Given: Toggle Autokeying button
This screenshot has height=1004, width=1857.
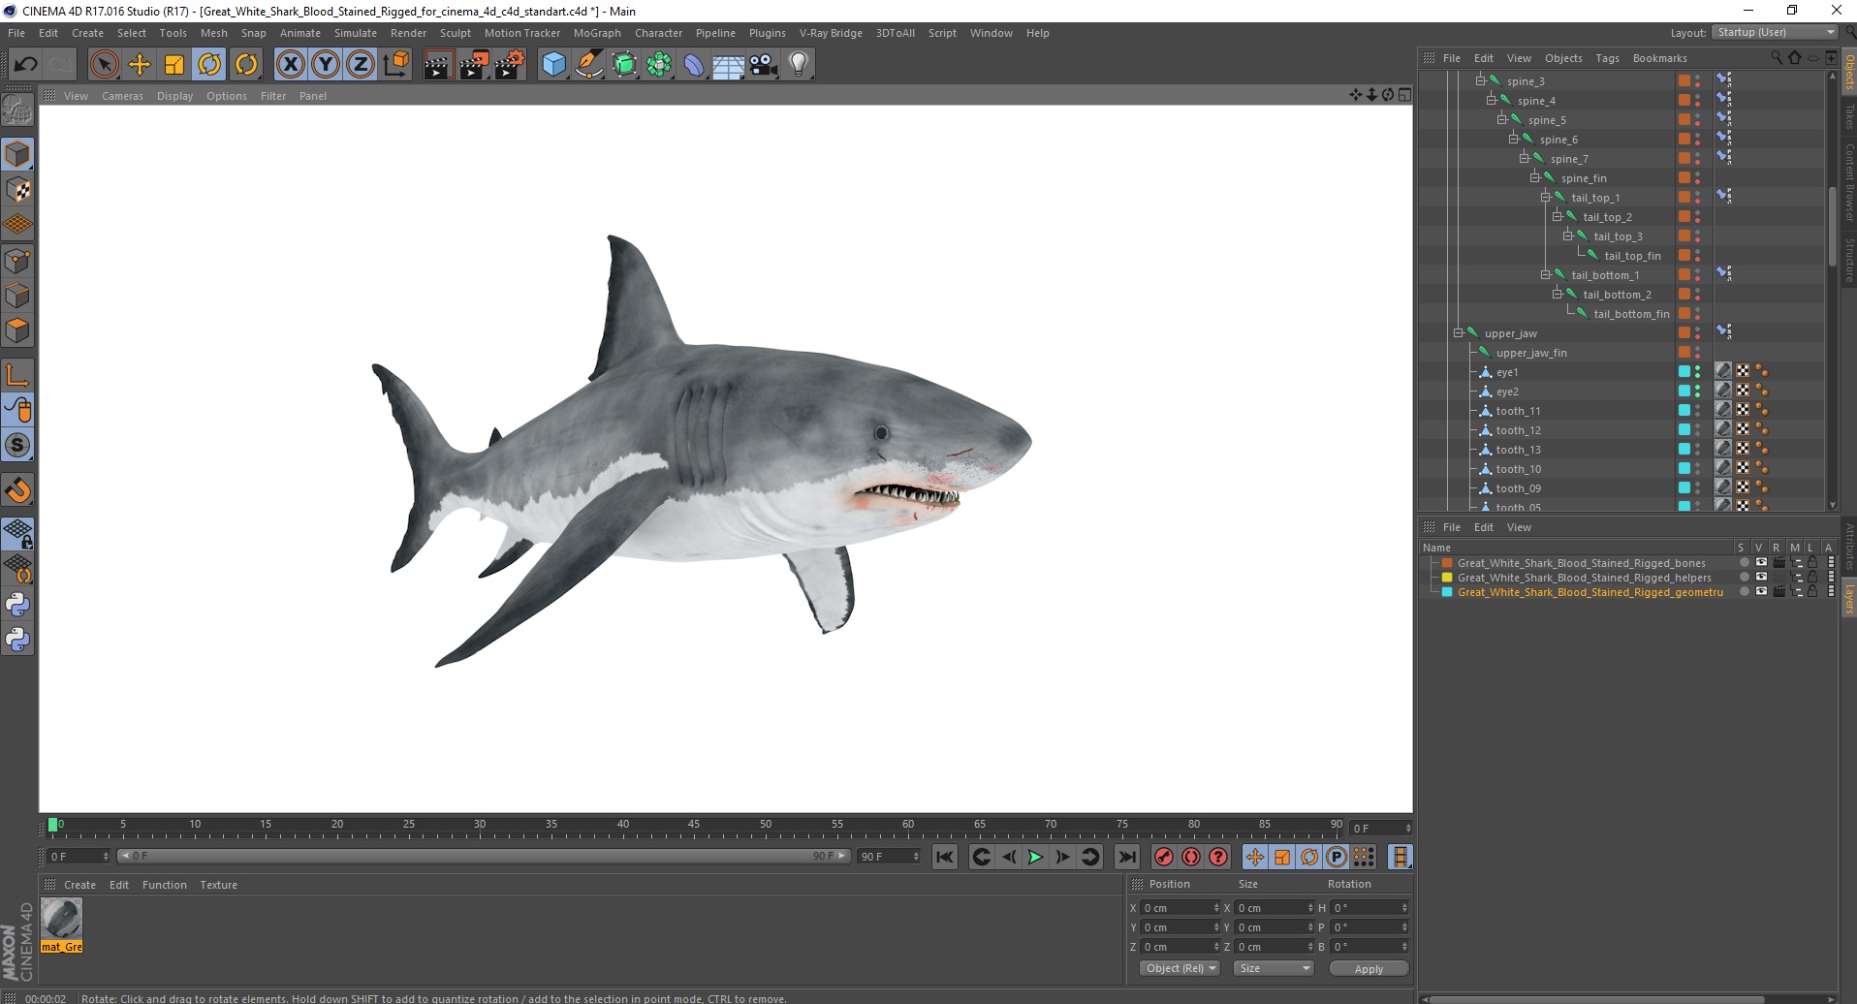Looking at the screenshot, I should coord(1191,857).
